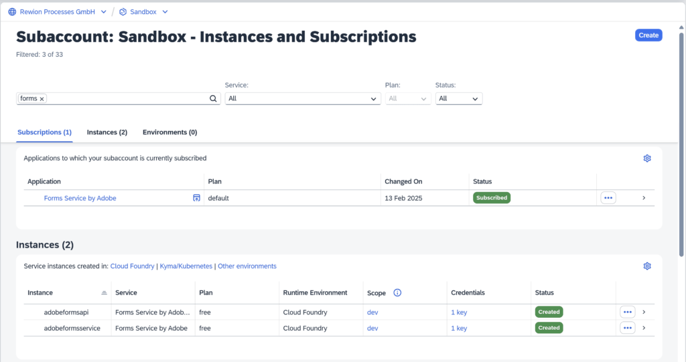Click the Create button
The image size is (686, 362).
[x=648, y=35]
